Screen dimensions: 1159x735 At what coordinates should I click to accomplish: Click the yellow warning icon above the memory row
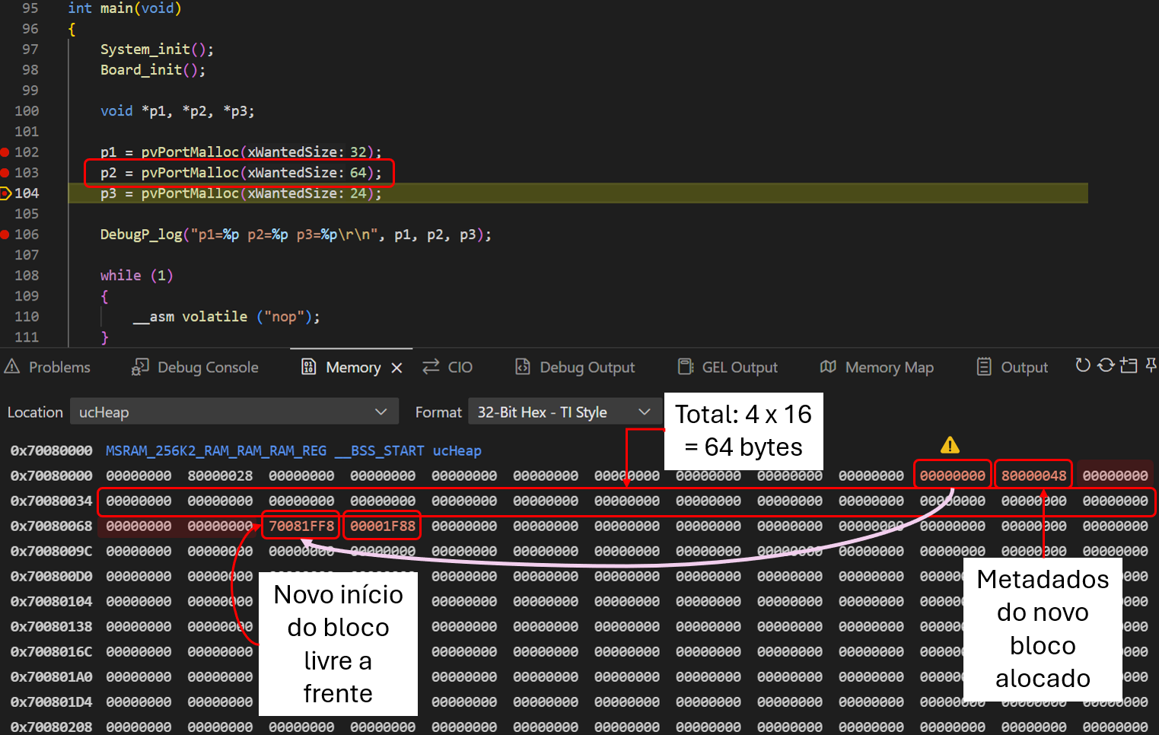950,445
